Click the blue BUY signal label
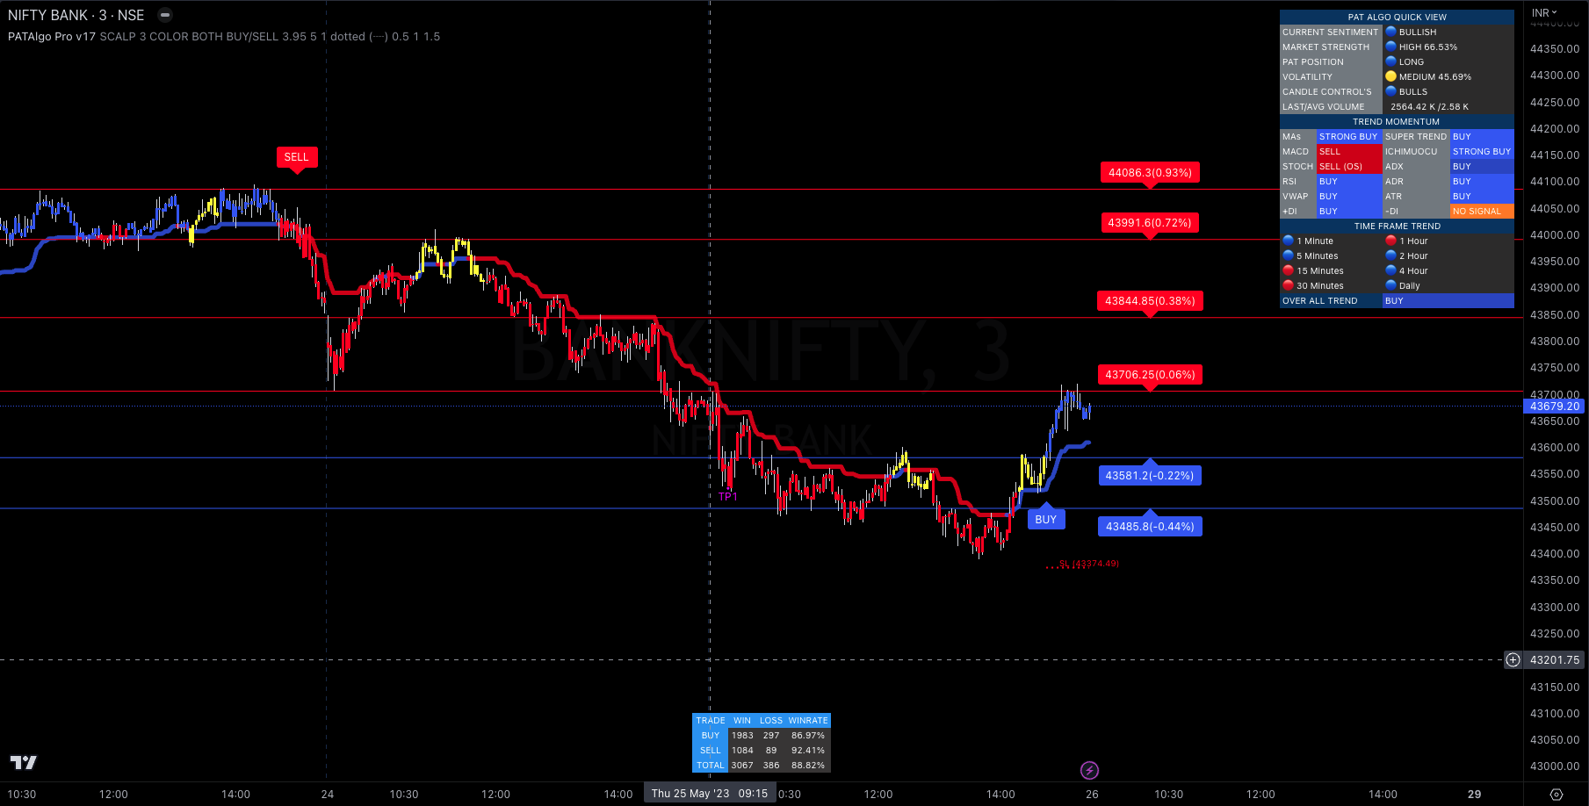 pos(1045,518)
